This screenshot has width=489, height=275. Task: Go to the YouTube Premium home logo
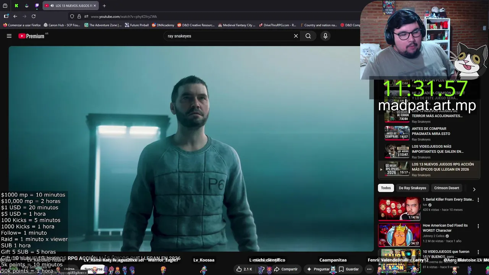point(31,36)
